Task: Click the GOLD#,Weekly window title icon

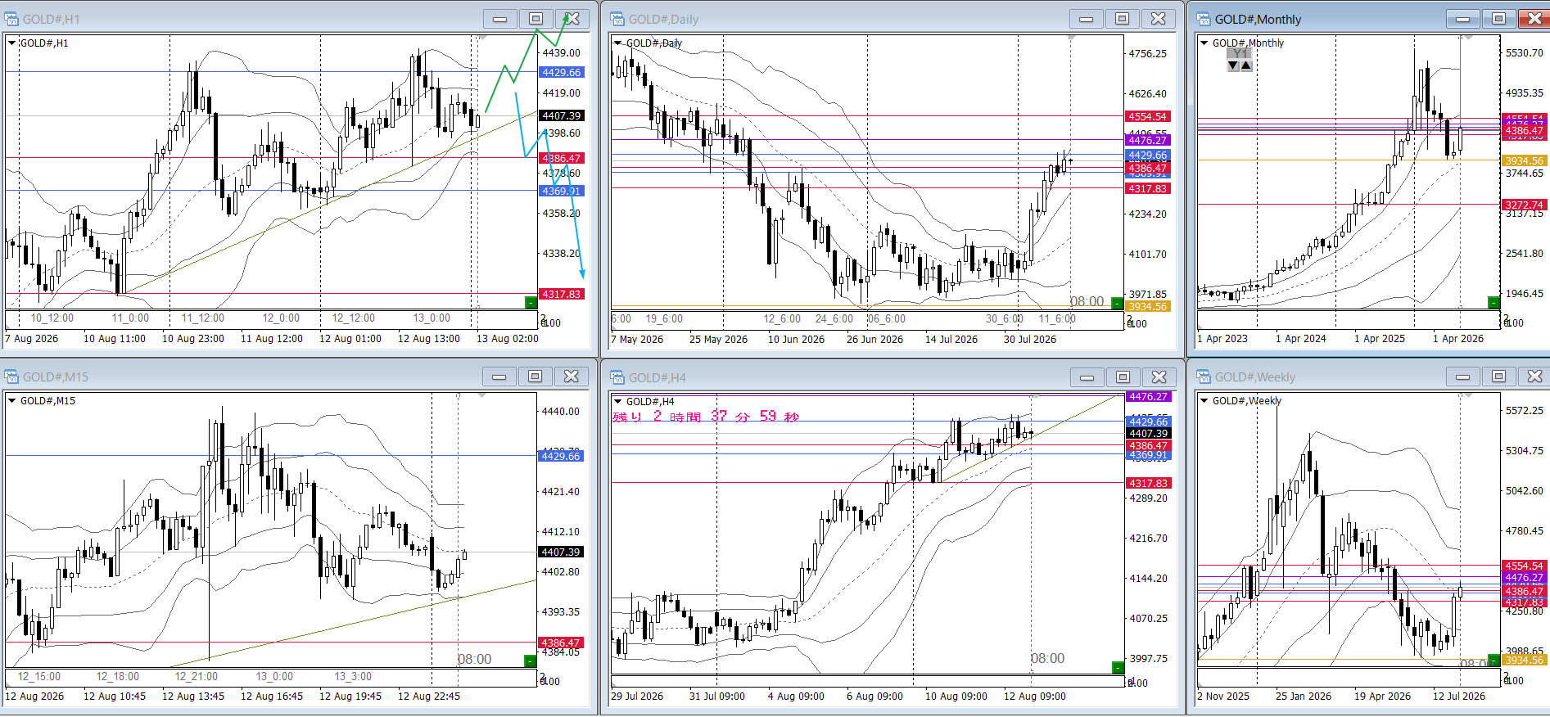Action: 1204,377
